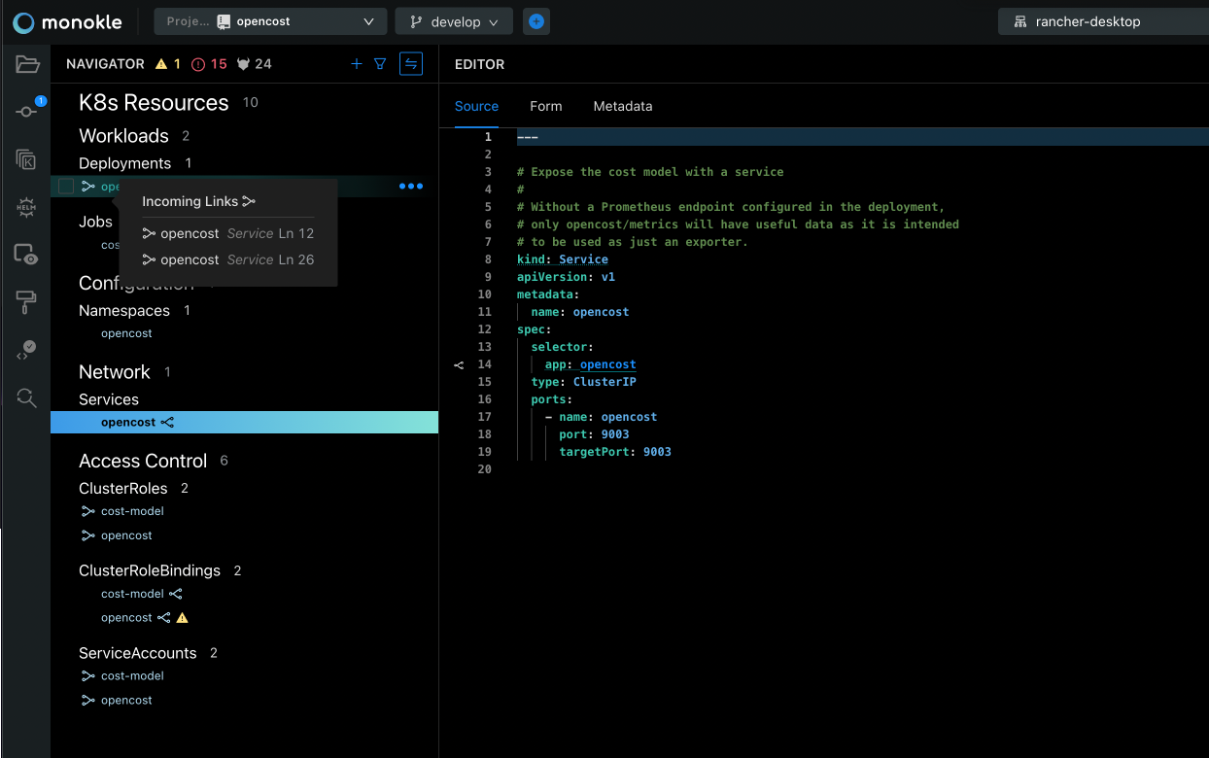
Task: Click the ClusterIP type value on line 15
Action: [x=604, y=382]
